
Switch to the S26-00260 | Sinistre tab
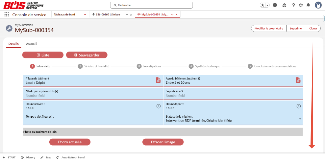(108, 15)
